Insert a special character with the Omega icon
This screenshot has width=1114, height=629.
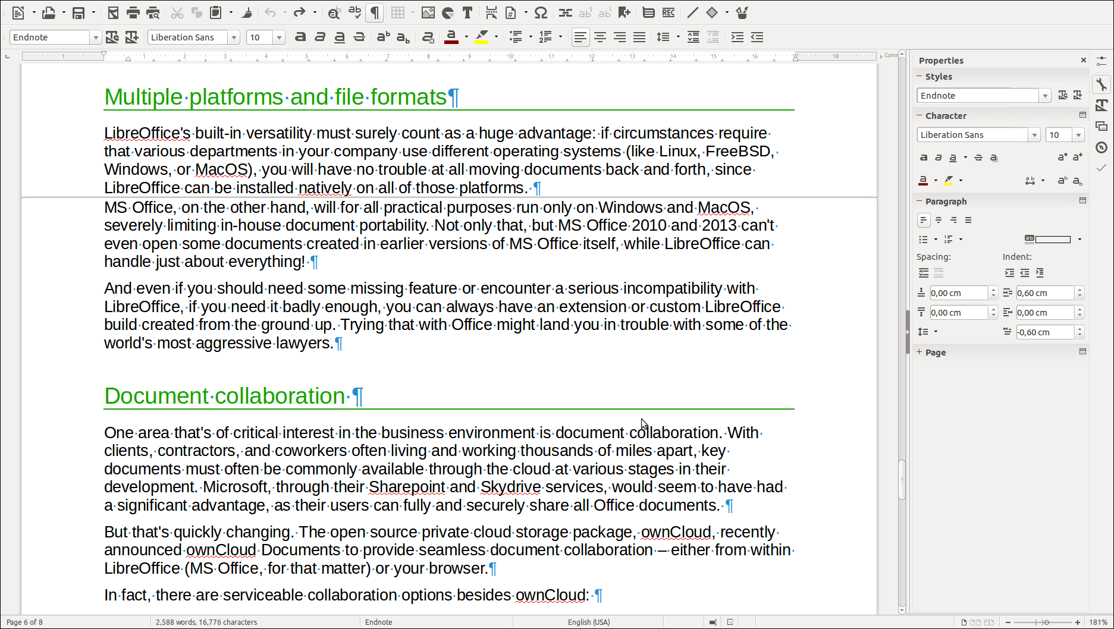click(541, 12)
